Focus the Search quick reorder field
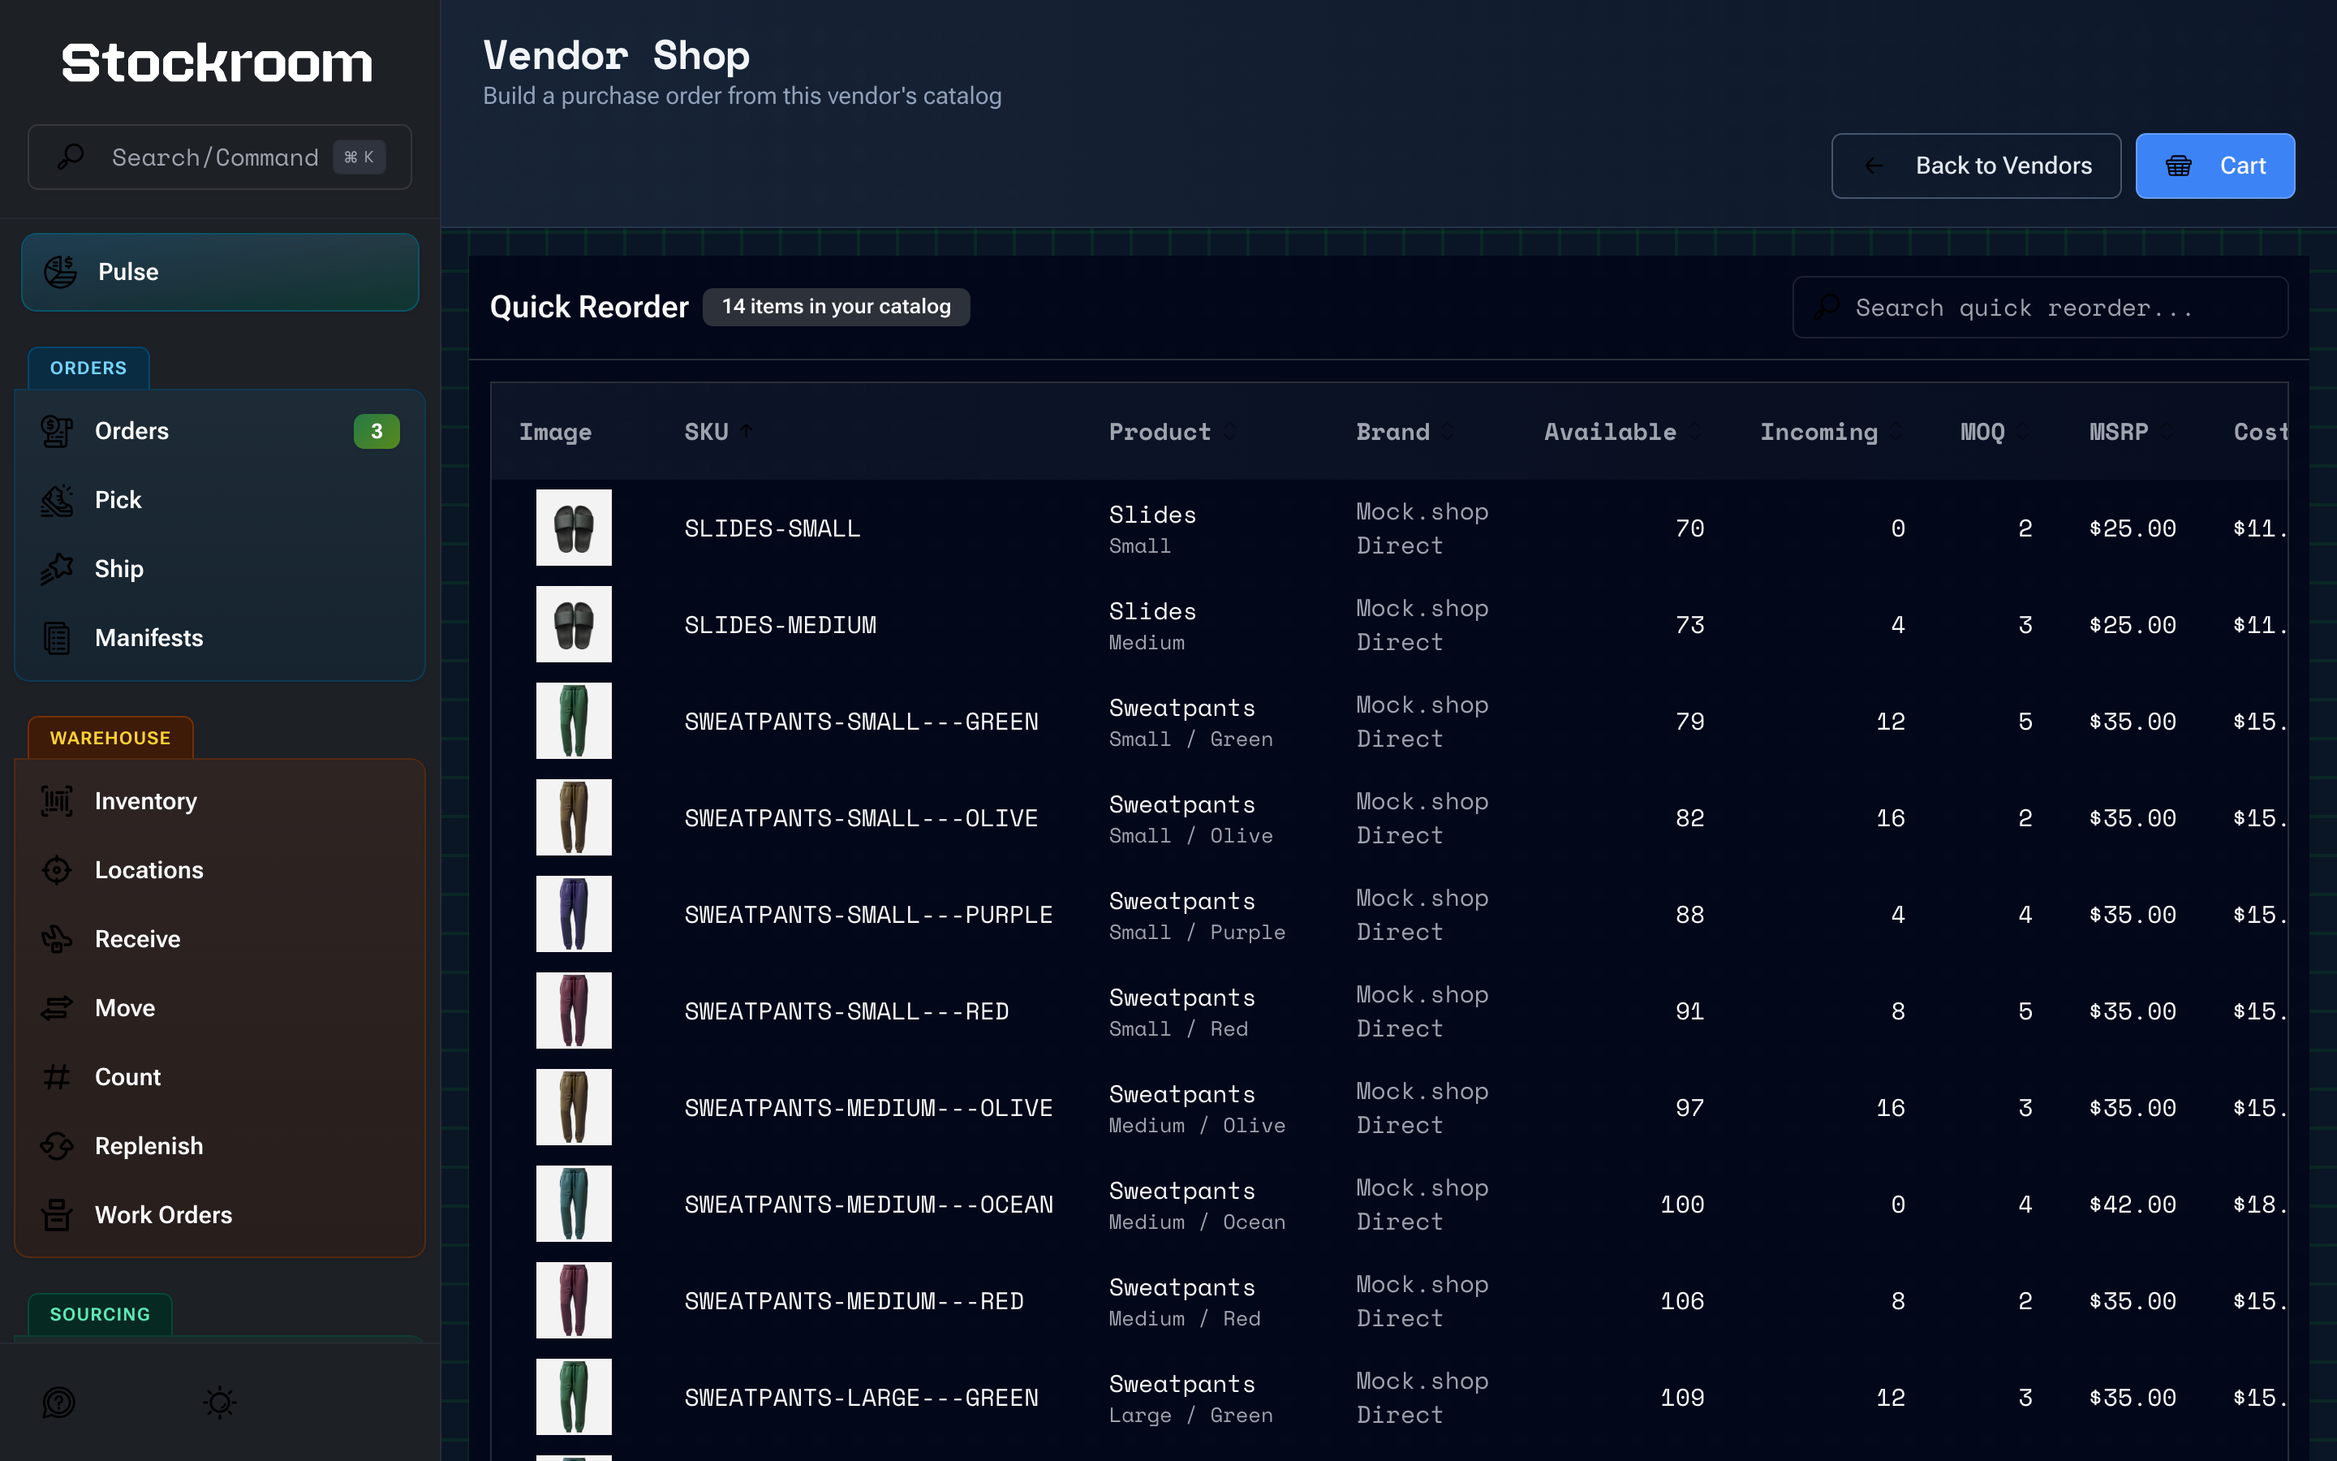 pyautogui.click(x=2039, y=308)
